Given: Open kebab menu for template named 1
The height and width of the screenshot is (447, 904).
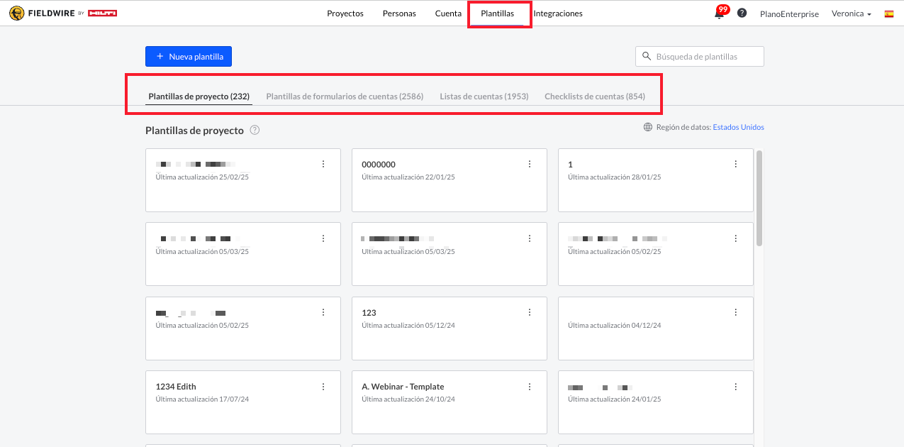Looking at the screenshot, I should [x=736, y=164].
